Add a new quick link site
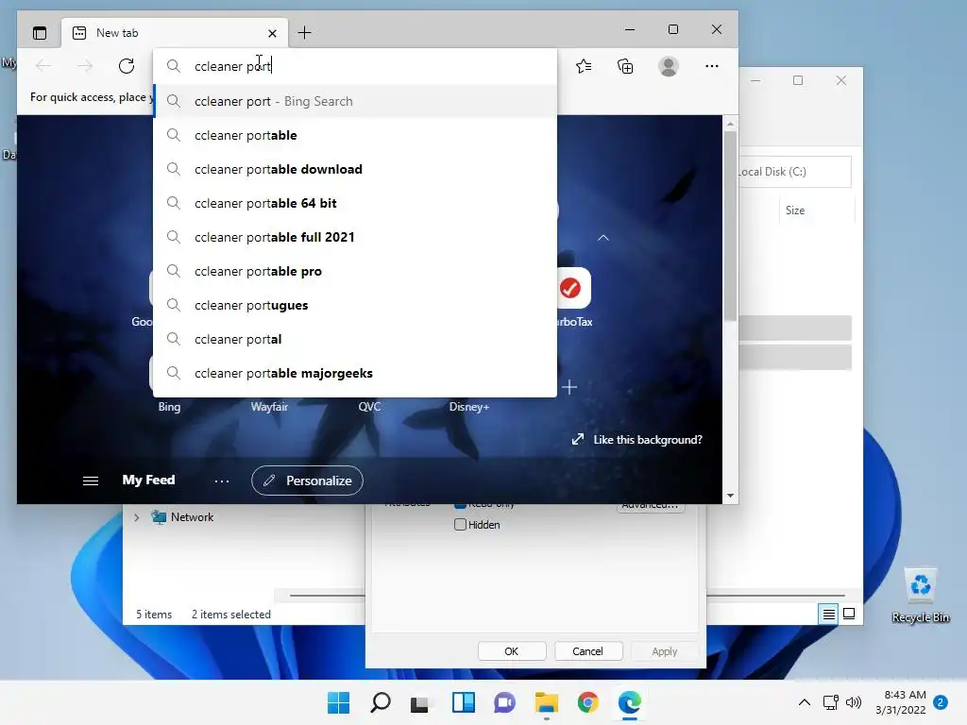 click(569, 387)
